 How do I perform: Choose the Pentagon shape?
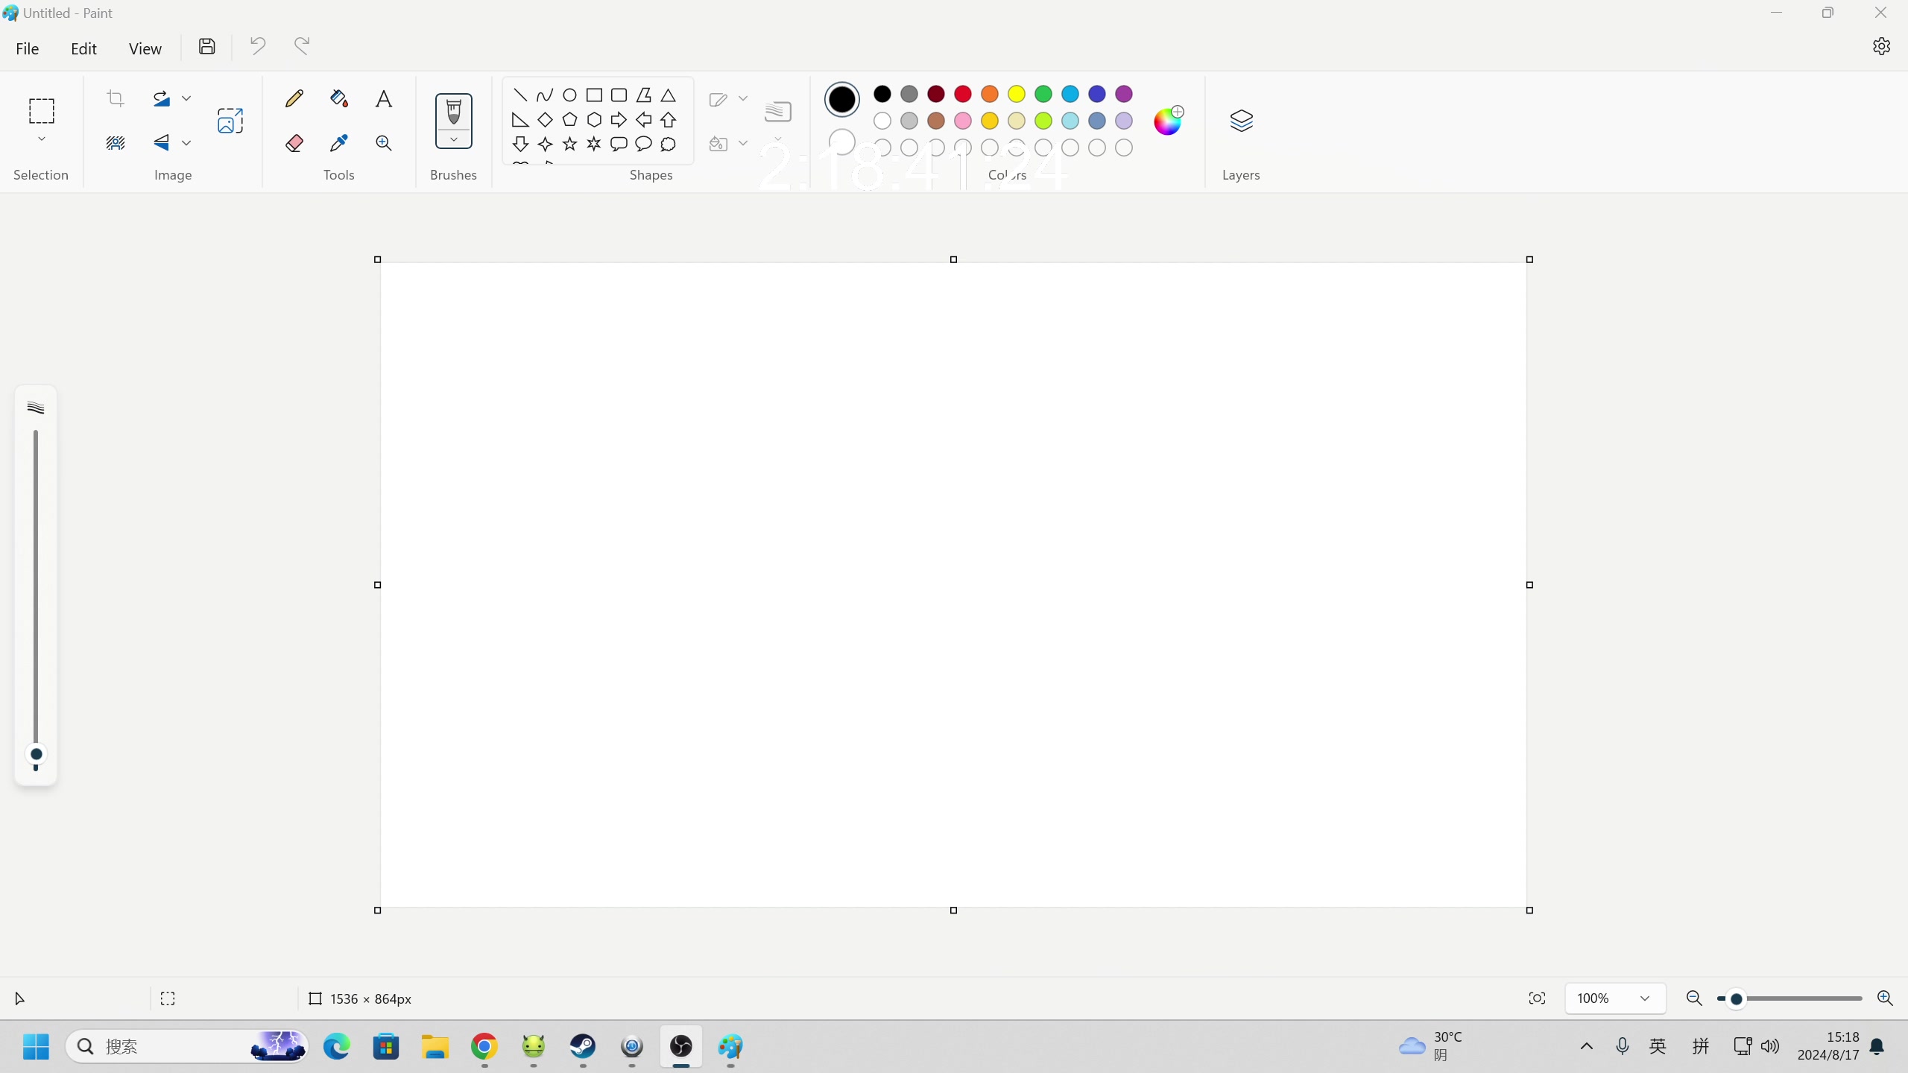click(569, 119)
